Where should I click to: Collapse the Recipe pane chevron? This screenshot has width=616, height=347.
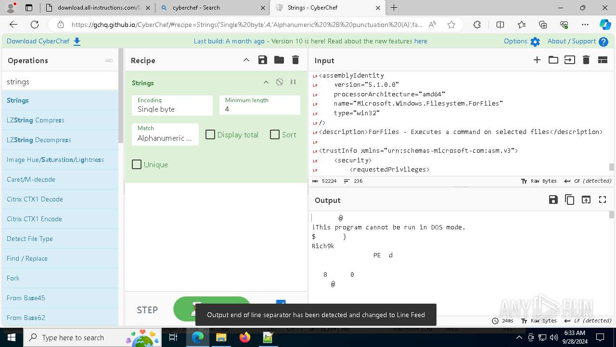pos(246,60)
